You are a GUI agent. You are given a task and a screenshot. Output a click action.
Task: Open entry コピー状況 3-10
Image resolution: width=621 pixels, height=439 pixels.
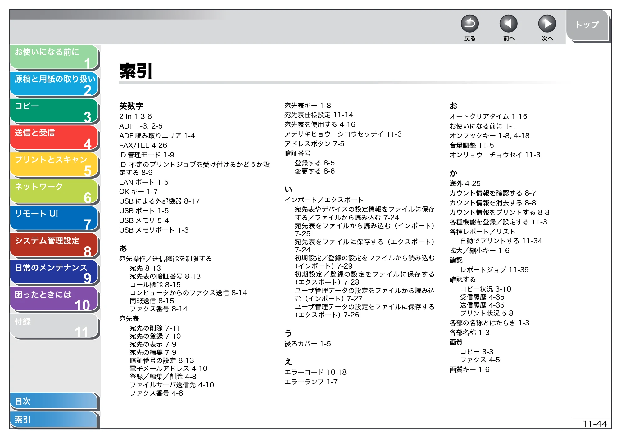click(x=486, y=289)
